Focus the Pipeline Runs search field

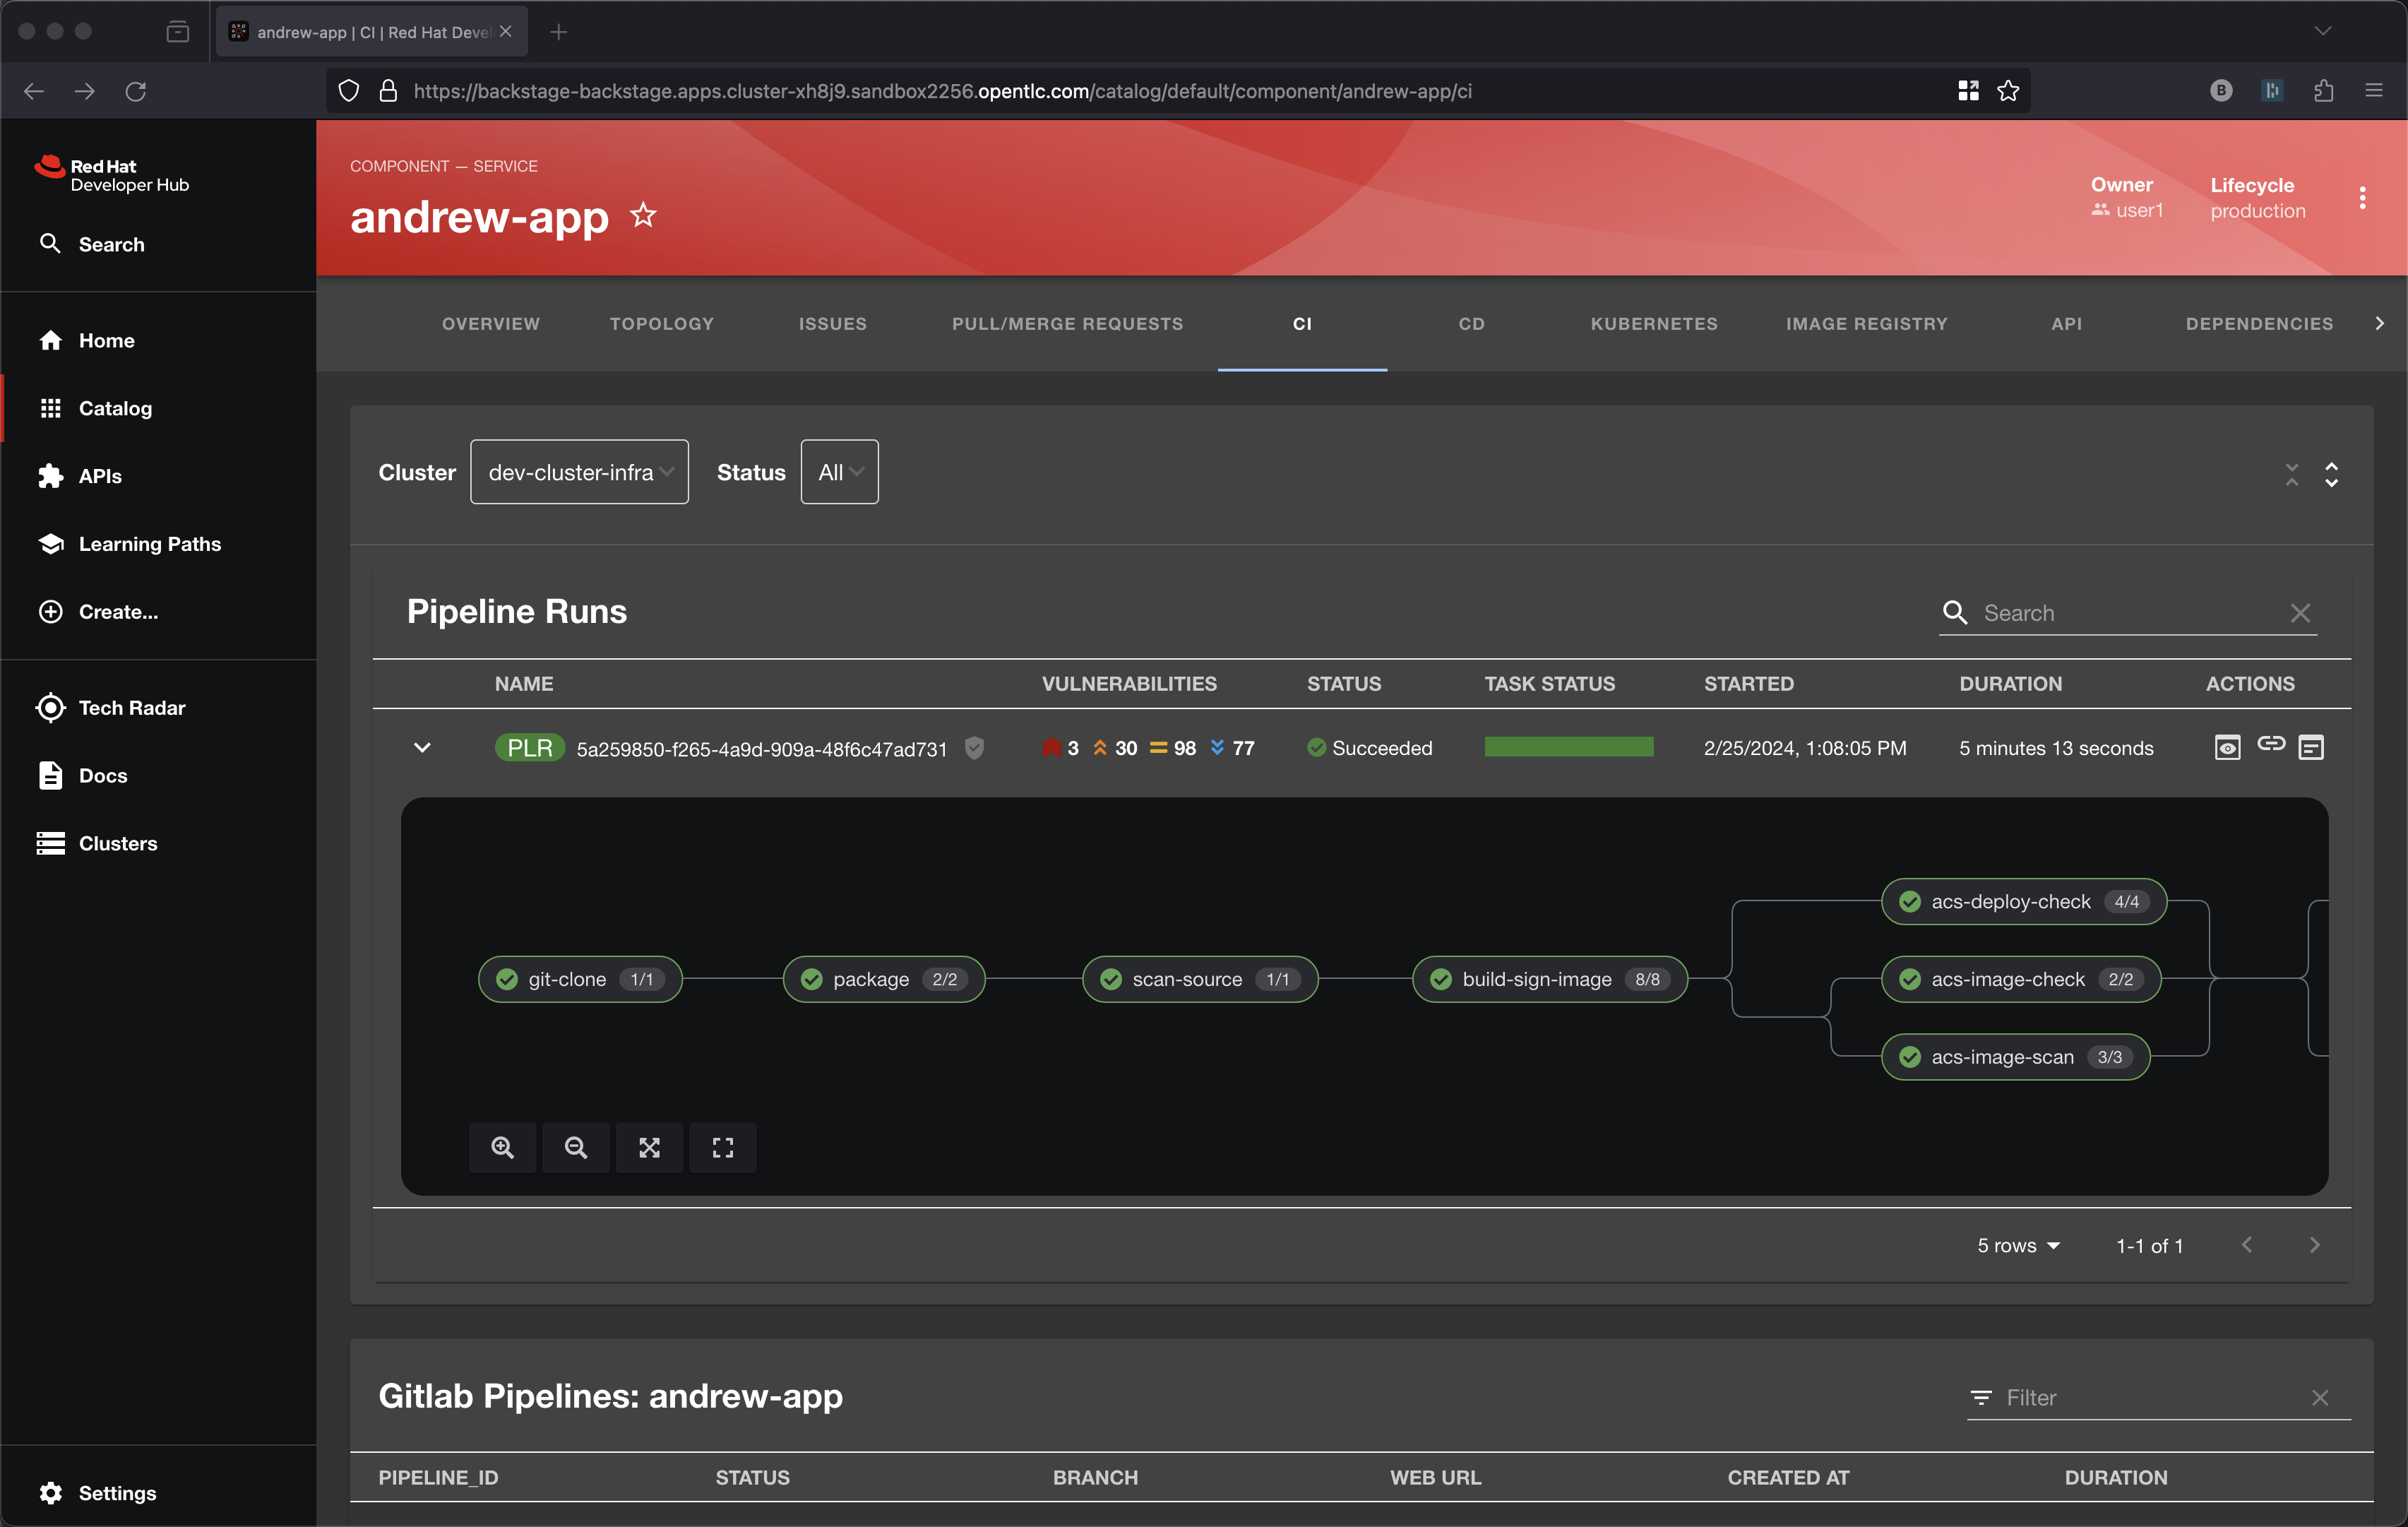tap(2130, 613)
